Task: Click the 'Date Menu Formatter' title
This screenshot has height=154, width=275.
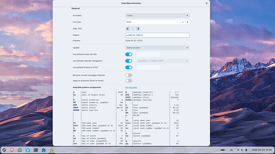Action: [131, 3]
